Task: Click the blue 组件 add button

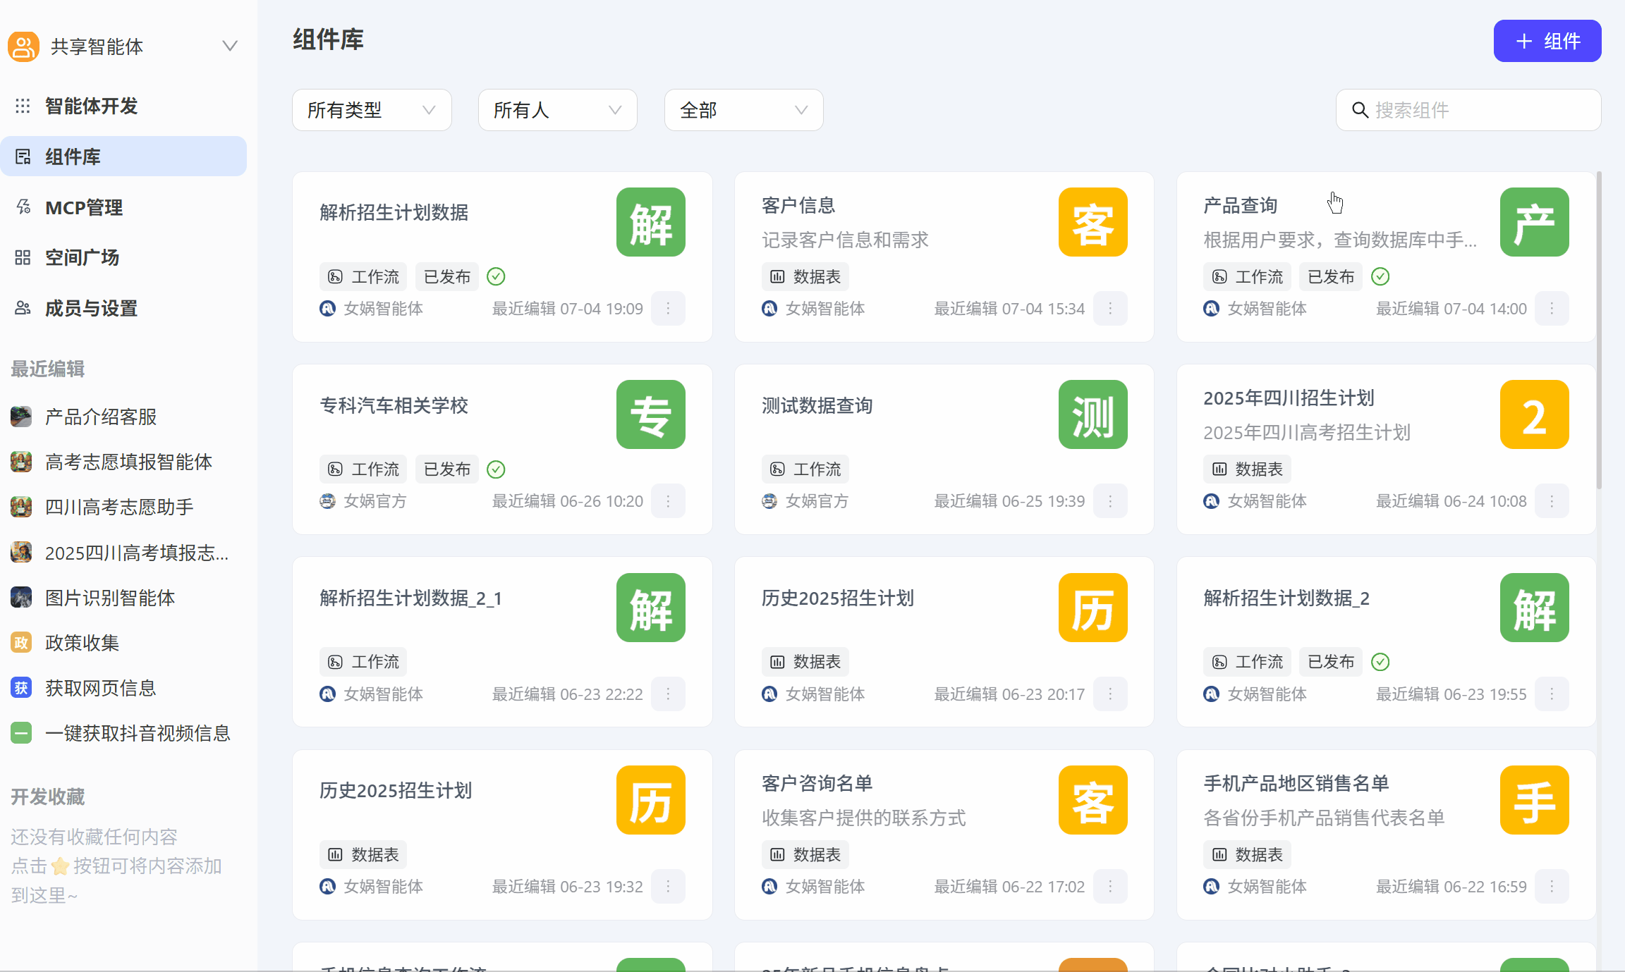Action: point(1547,41)
